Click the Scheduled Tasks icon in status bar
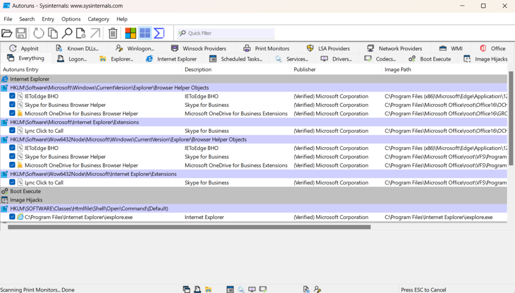 pos(230,290)
